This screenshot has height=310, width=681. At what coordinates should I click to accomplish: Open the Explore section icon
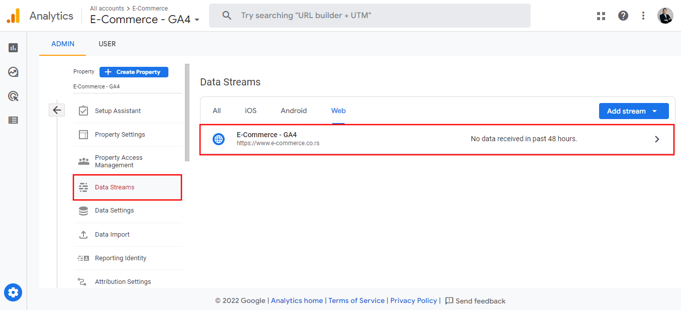[x=13, y=71]
